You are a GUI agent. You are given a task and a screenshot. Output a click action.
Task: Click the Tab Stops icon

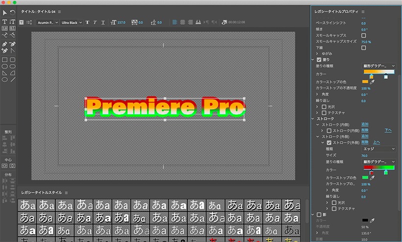click(198, 22)
